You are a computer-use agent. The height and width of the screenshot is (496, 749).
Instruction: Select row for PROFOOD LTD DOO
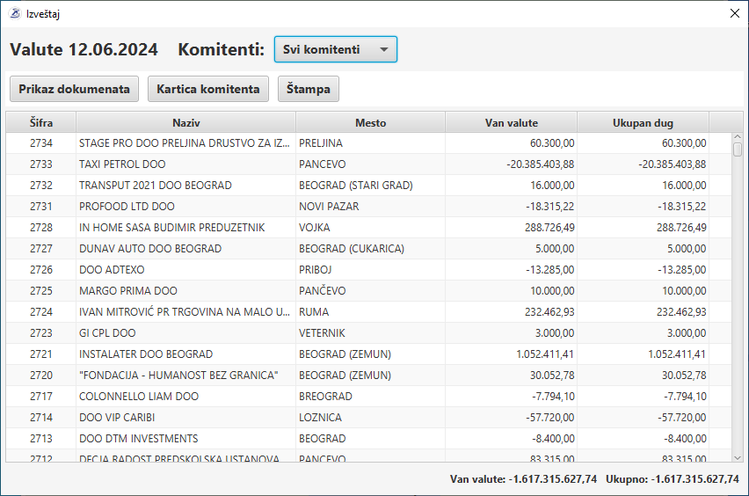click(x=127, y=207)
